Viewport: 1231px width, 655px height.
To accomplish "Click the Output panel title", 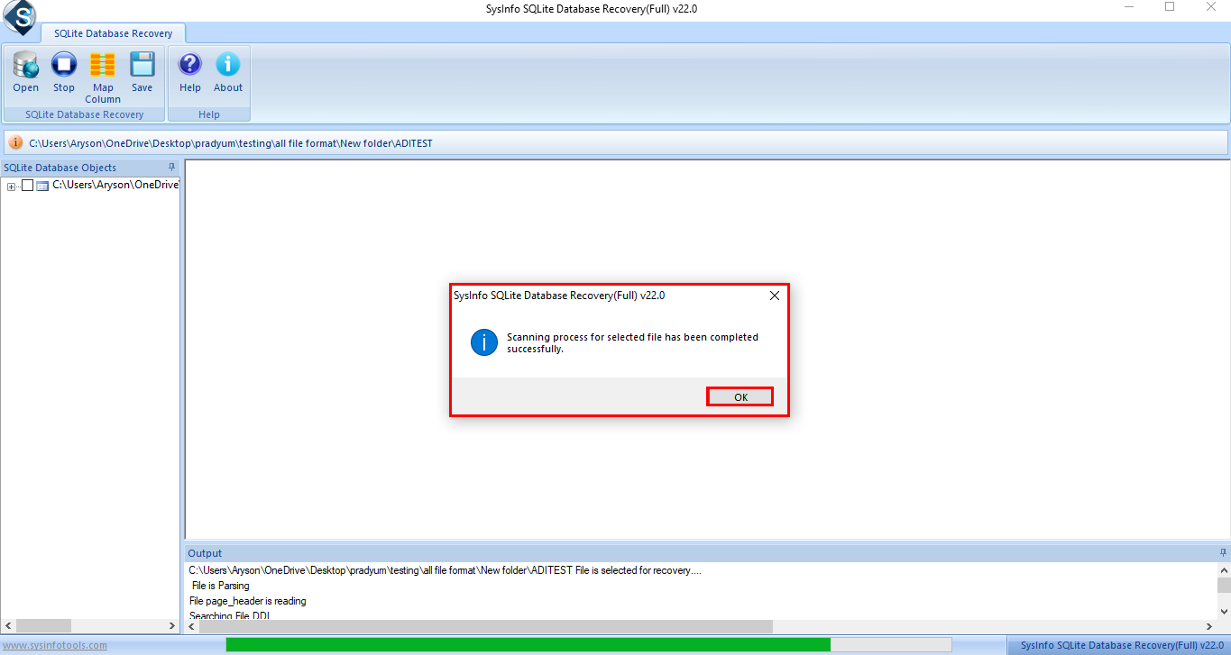I will point(205,553).
